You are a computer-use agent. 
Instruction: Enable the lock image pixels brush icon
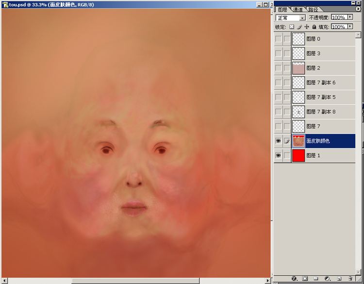click(299, 27)
